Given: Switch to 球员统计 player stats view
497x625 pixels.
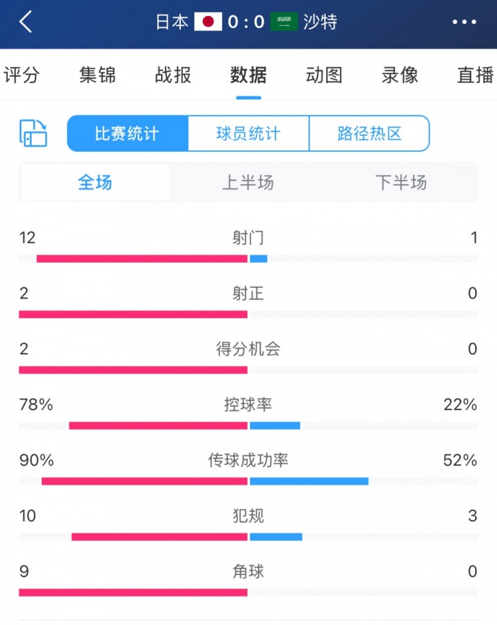Looking at the screenshot, I should coord(248,133).
